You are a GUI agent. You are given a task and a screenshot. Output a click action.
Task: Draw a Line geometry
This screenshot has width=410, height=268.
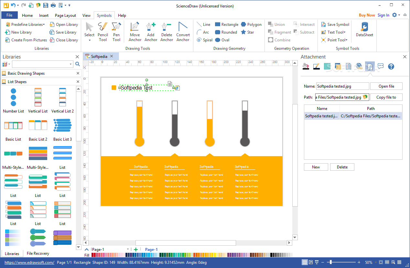point(204,25)
